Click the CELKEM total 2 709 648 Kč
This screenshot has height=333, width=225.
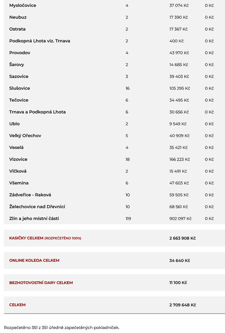click(183, 305)
